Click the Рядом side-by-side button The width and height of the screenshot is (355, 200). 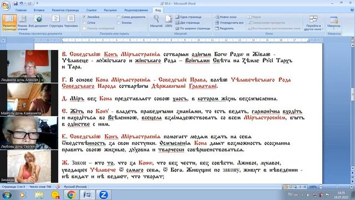tap(254, 17)
